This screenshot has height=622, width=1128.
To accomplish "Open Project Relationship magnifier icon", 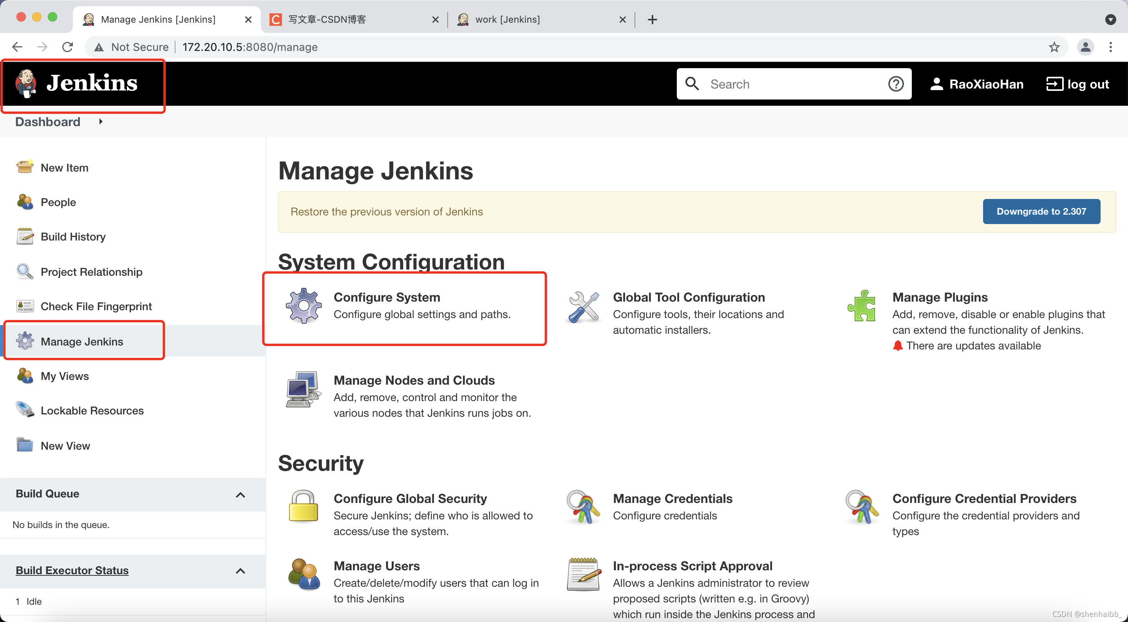I will pos(25,271).
